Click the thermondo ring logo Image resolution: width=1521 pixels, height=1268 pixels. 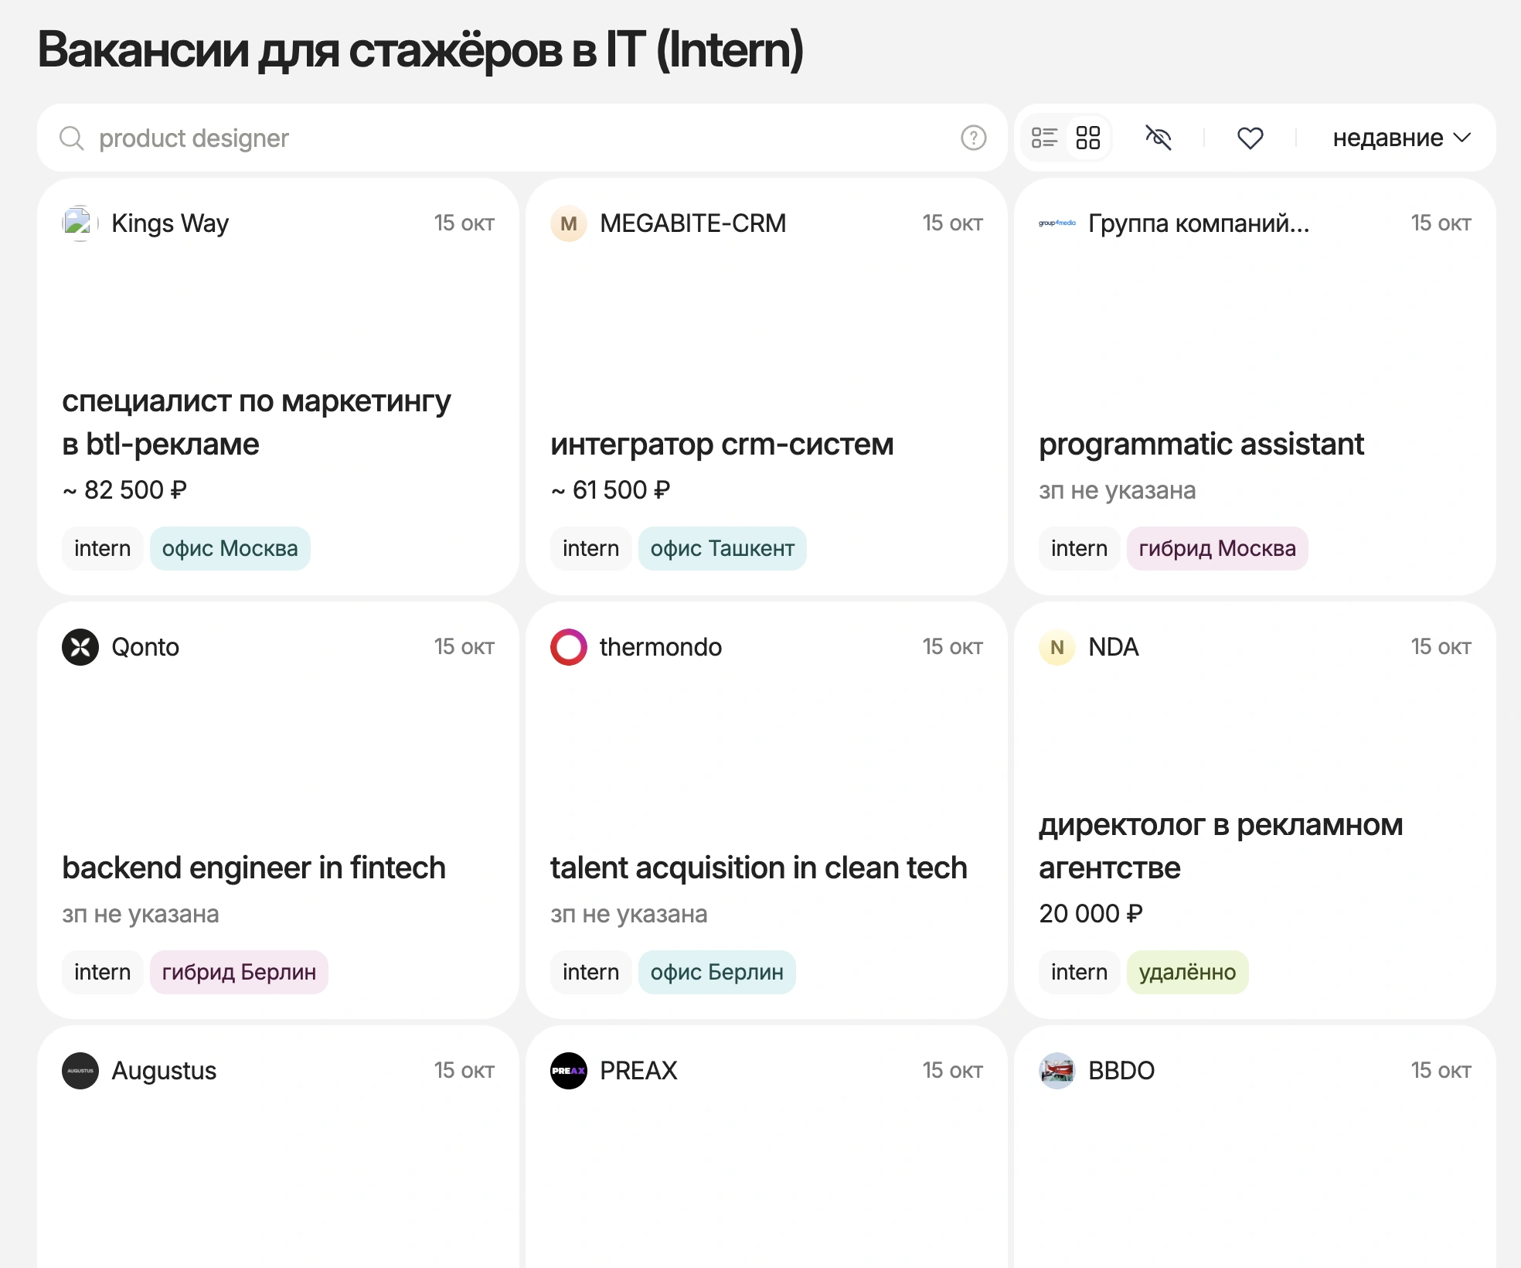tap(569, 647)
